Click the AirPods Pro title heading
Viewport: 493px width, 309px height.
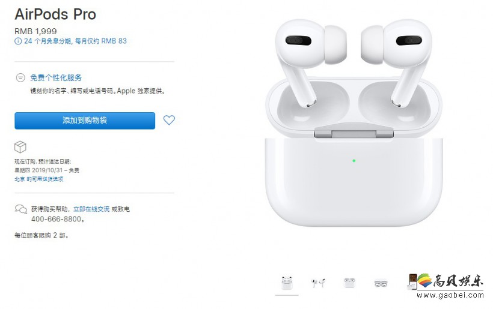click(55, 14)
